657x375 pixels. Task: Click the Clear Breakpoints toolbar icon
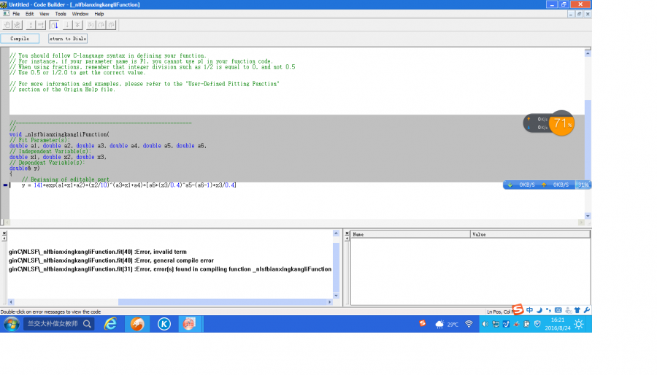pos(17,25)
